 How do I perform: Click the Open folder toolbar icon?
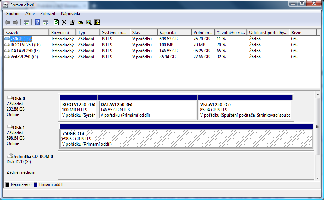[x=81, y=23]
